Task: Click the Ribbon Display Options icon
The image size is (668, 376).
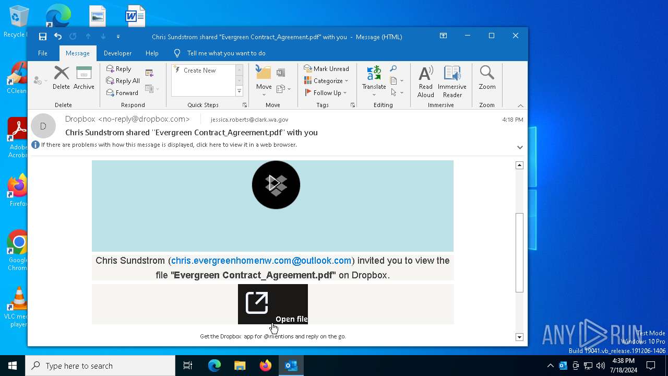Action: click(443, 36)
